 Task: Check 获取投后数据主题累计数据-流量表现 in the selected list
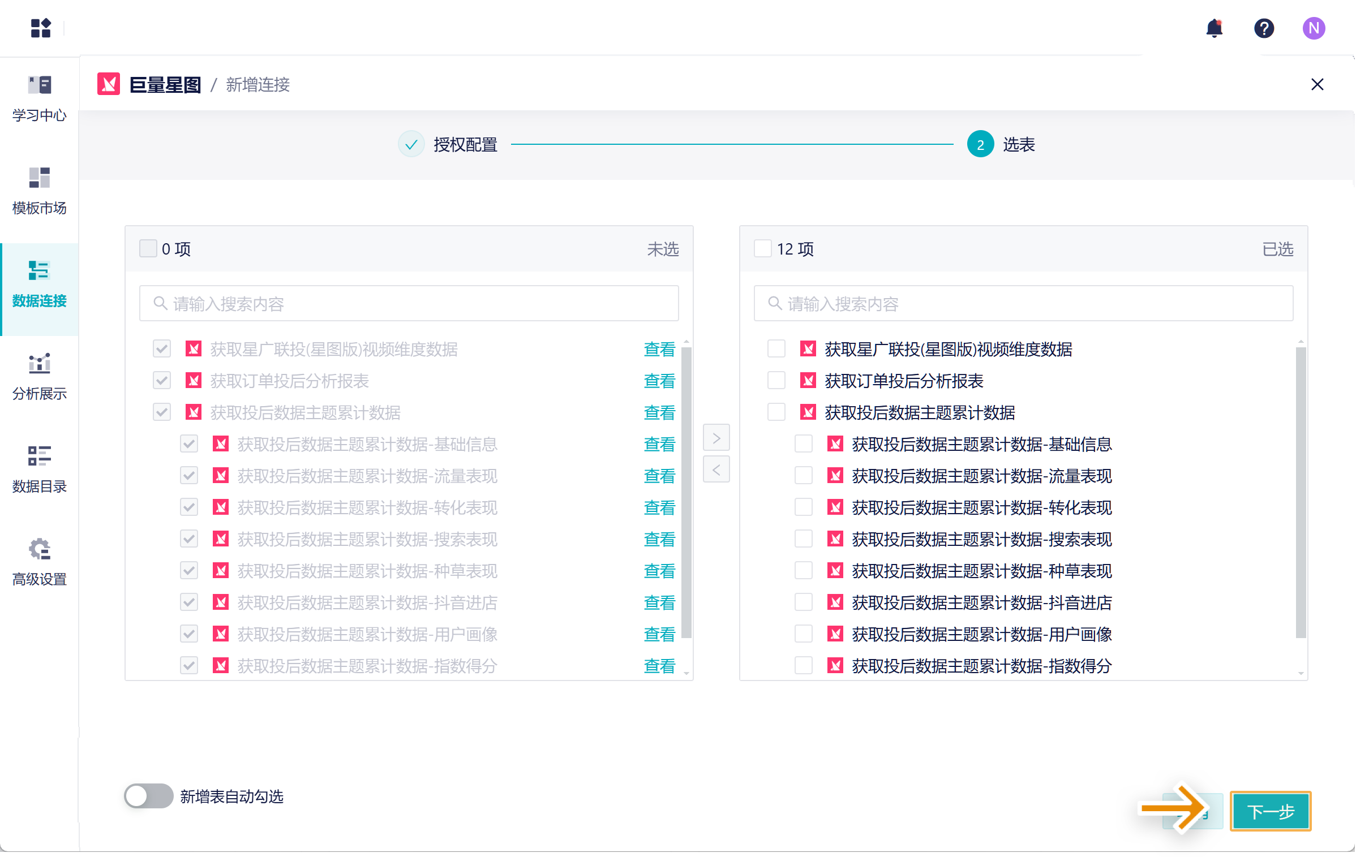coord(803,476)
